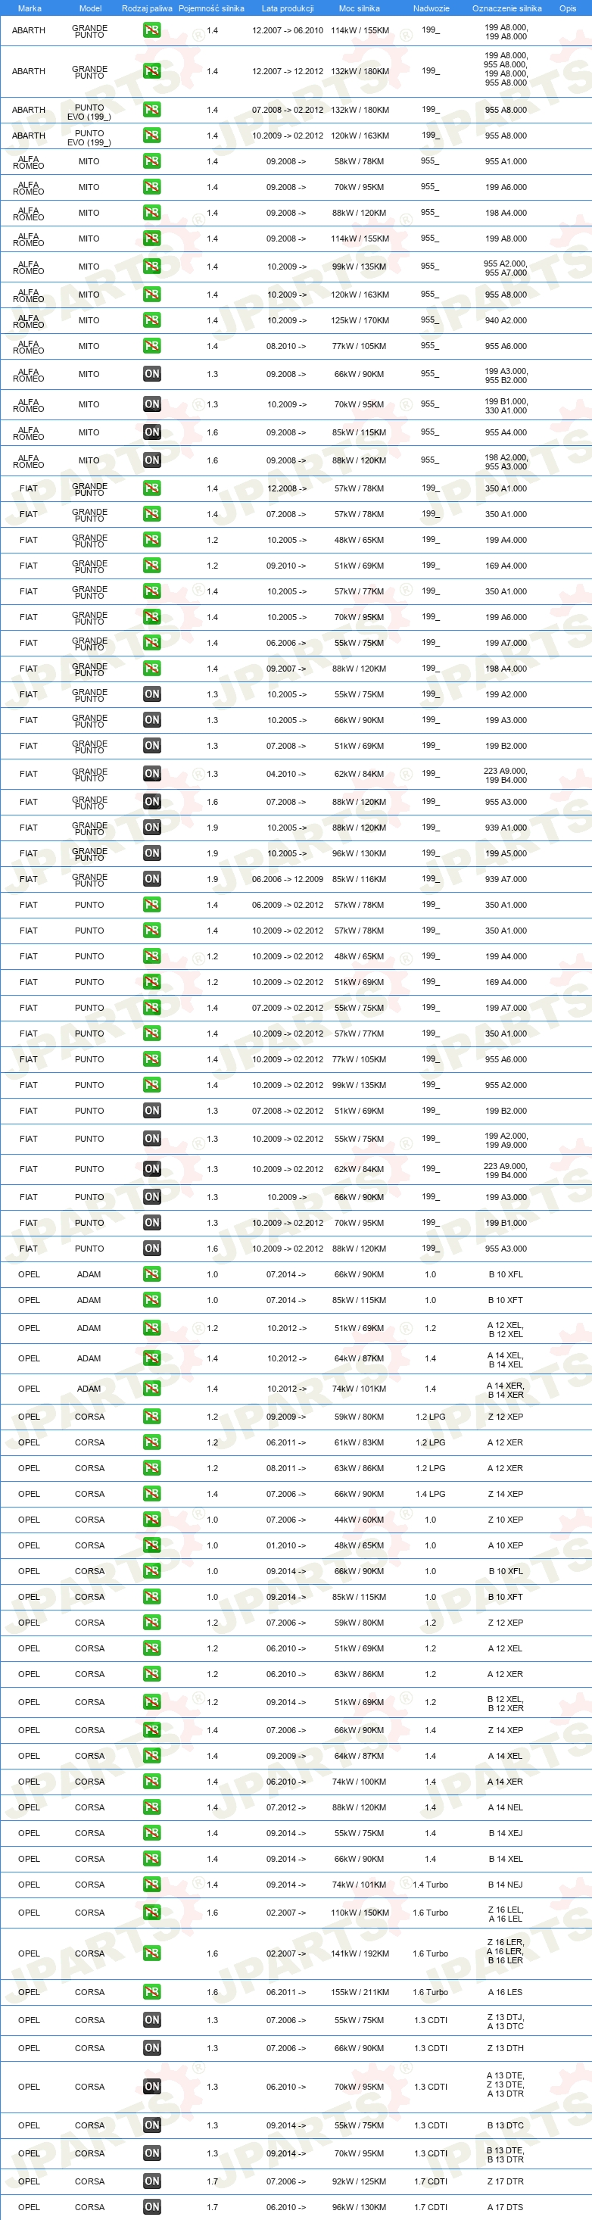Click petrol icon for Corsa 141kW/192KM row

pos(151,1953)
